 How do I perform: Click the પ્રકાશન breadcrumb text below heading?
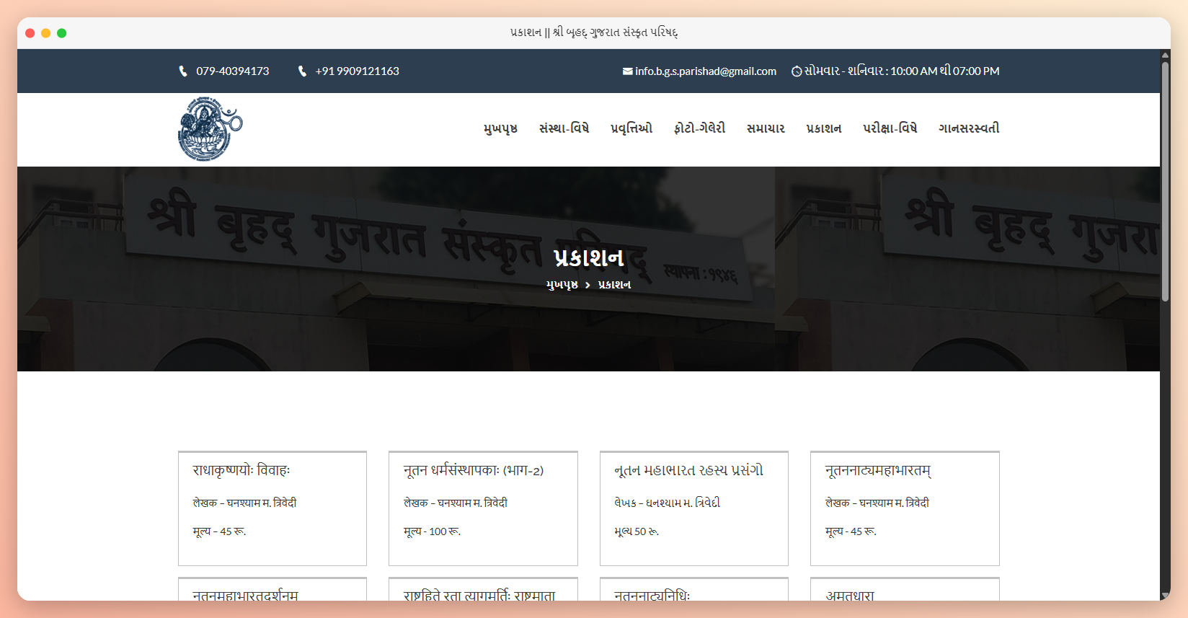coord(614,285)
